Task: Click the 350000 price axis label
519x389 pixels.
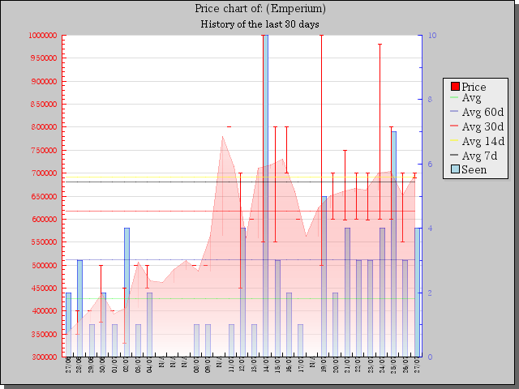Action: (44, 334)
